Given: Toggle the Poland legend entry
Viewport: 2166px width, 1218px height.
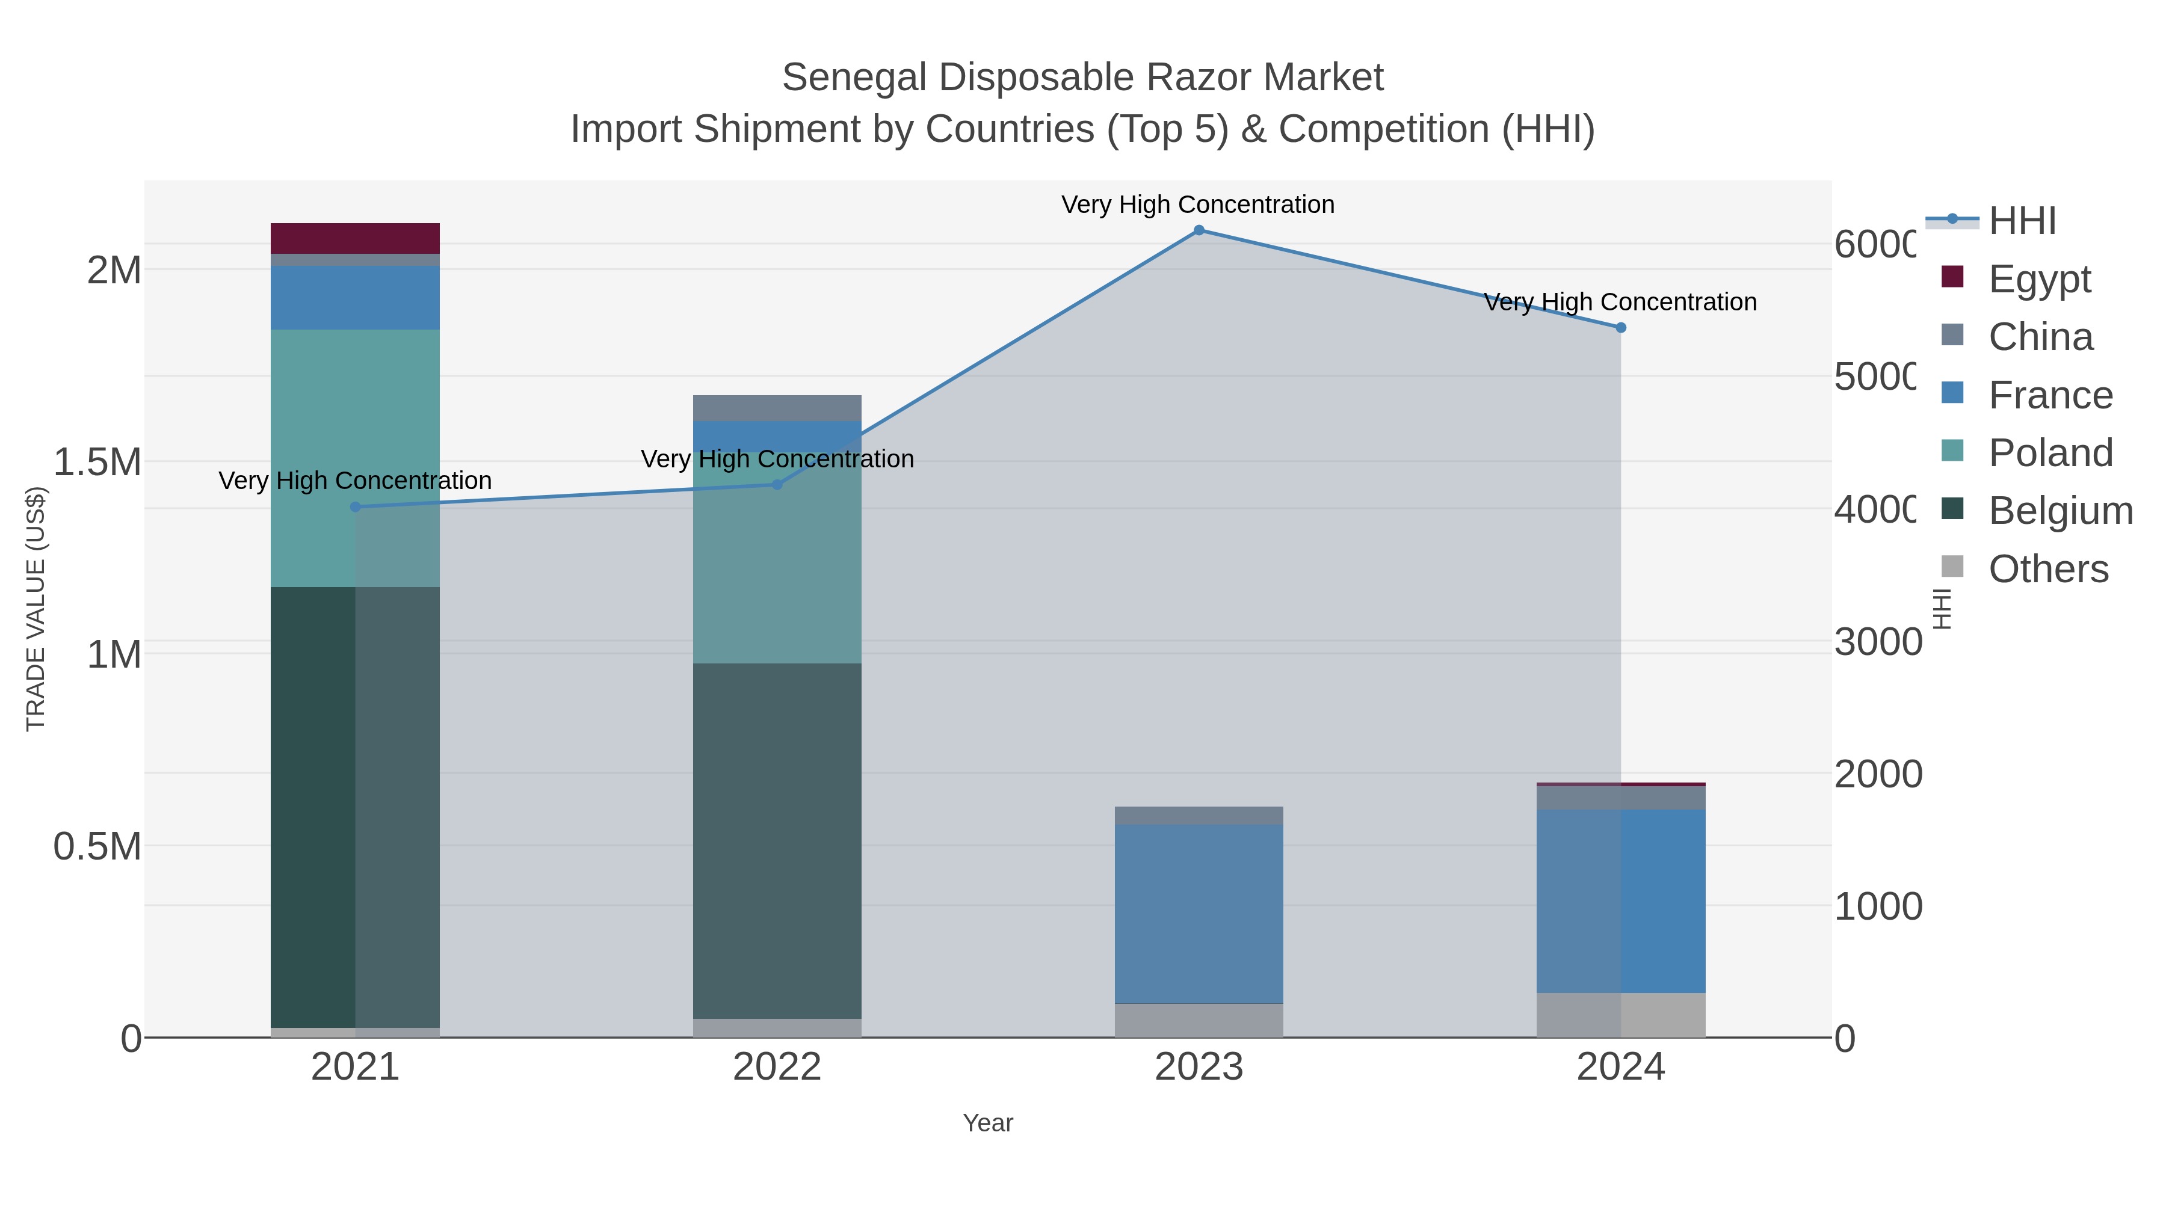Looking at the screenshot, I should point(2026,452).
